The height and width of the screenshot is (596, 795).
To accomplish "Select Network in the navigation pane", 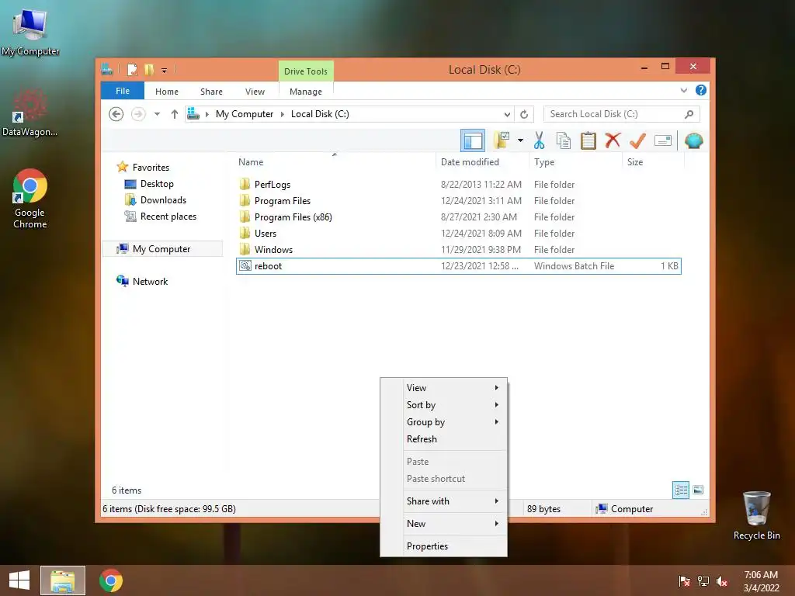I will click(x=150, y=281).
